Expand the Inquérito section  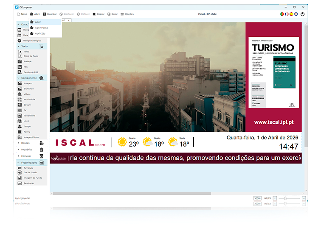click(x=26, y=150)
